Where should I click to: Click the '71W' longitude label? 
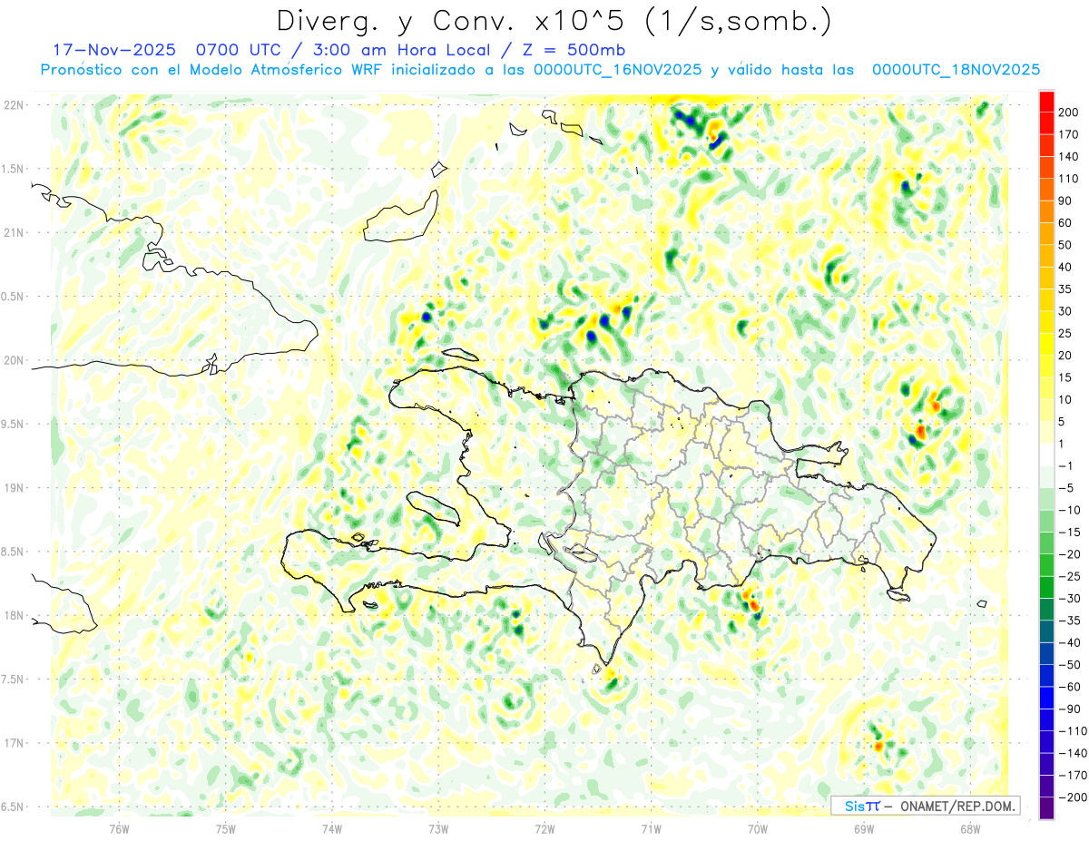(x=651, y=828)
